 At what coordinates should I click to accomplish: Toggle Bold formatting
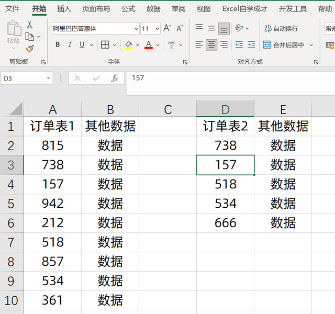coord(58,45)
